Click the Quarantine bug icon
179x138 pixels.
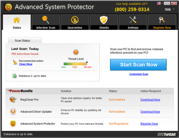[75, 20]
